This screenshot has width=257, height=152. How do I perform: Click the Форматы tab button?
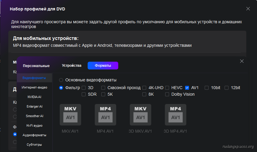click(103, 66)
